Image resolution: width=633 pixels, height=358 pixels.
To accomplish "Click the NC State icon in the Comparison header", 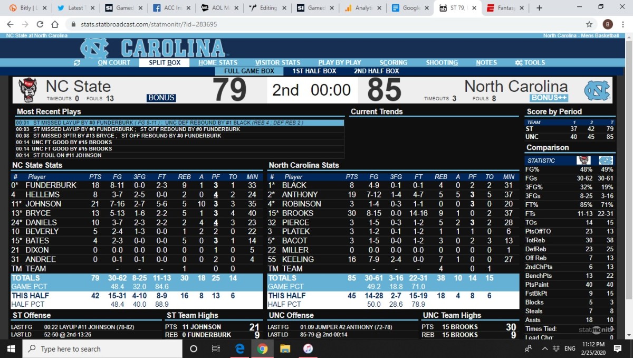I will pyautogui.click(x=584, y=160).
